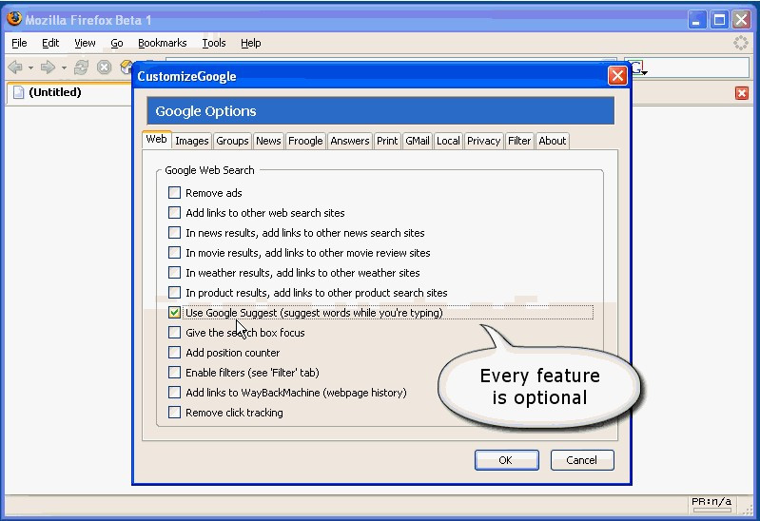Check movie results links to review sites
This screenshot has height=521, width=760.
click(174, 253)
